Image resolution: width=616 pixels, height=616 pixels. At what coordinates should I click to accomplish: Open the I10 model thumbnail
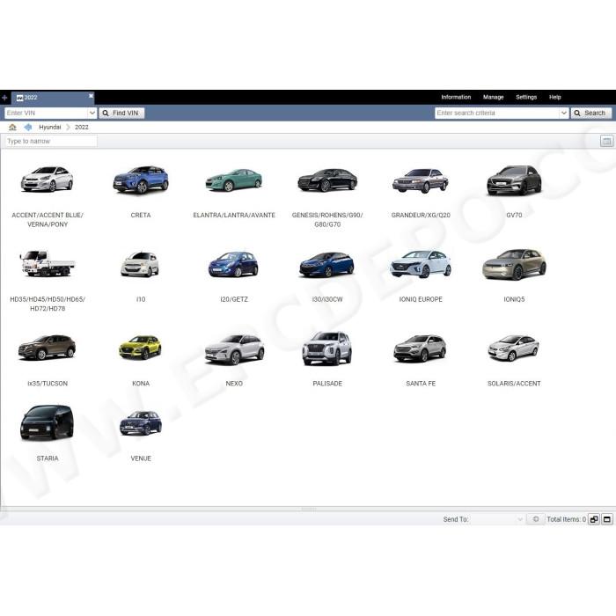tap(140, 264)
